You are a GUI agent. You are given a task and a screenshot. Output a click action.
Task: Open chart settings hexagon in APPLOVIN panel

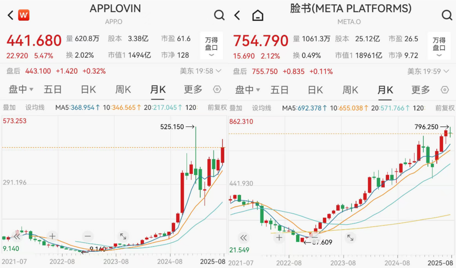point(217,90)
